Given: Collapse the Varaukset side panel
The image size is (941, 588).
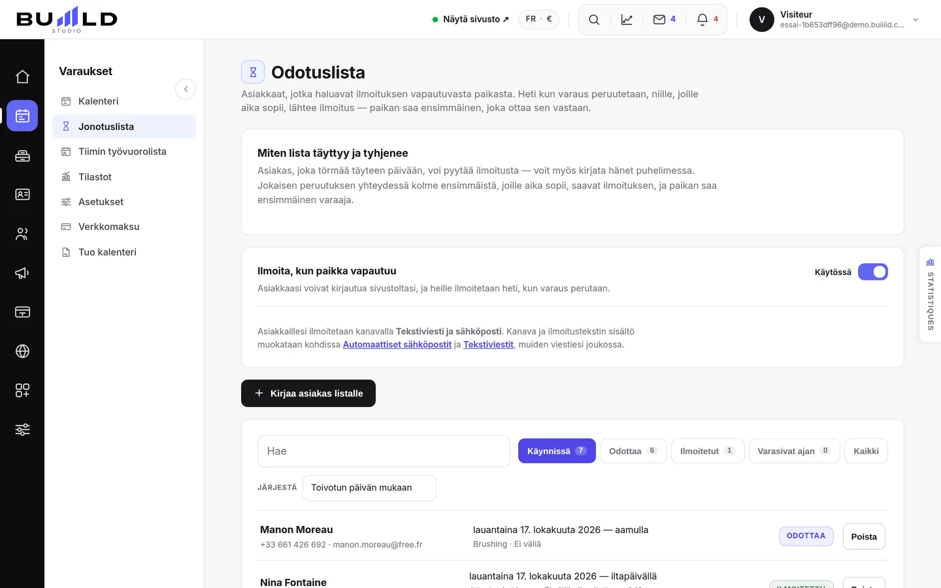Looking at the screenshot, I should tap(186, 89).
